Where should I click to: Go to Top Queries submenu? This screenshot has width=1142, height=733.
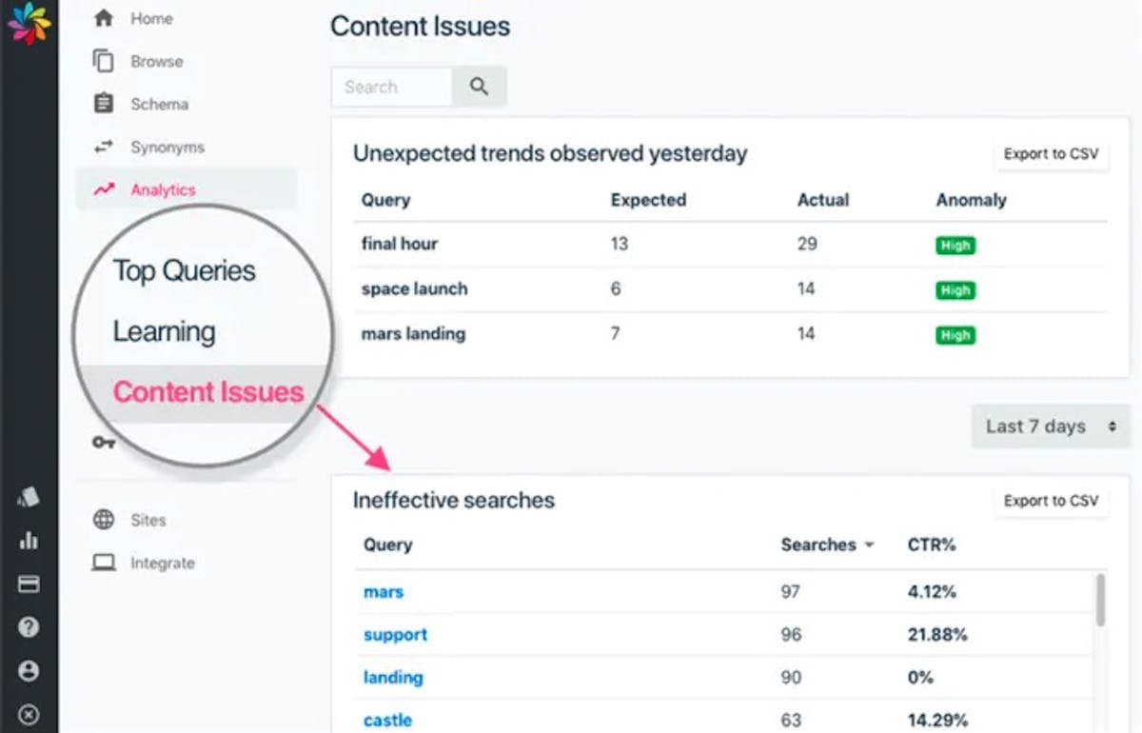185,270
